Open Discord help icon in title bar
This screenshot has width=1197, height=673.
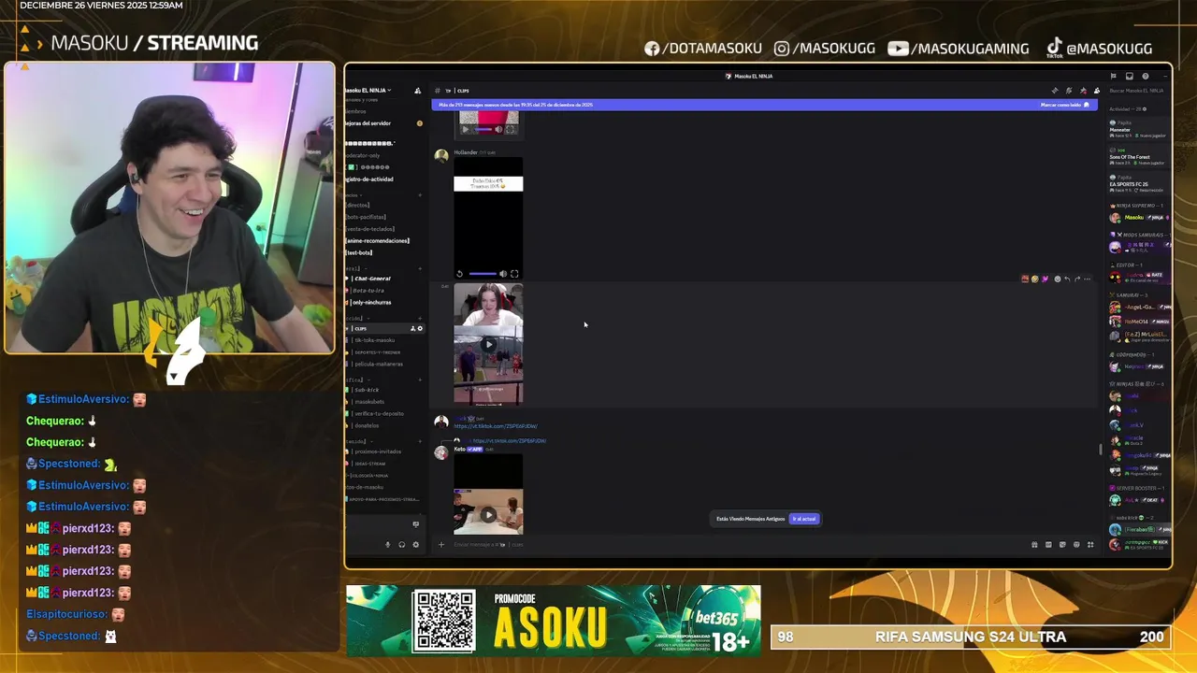(1146, 77)
